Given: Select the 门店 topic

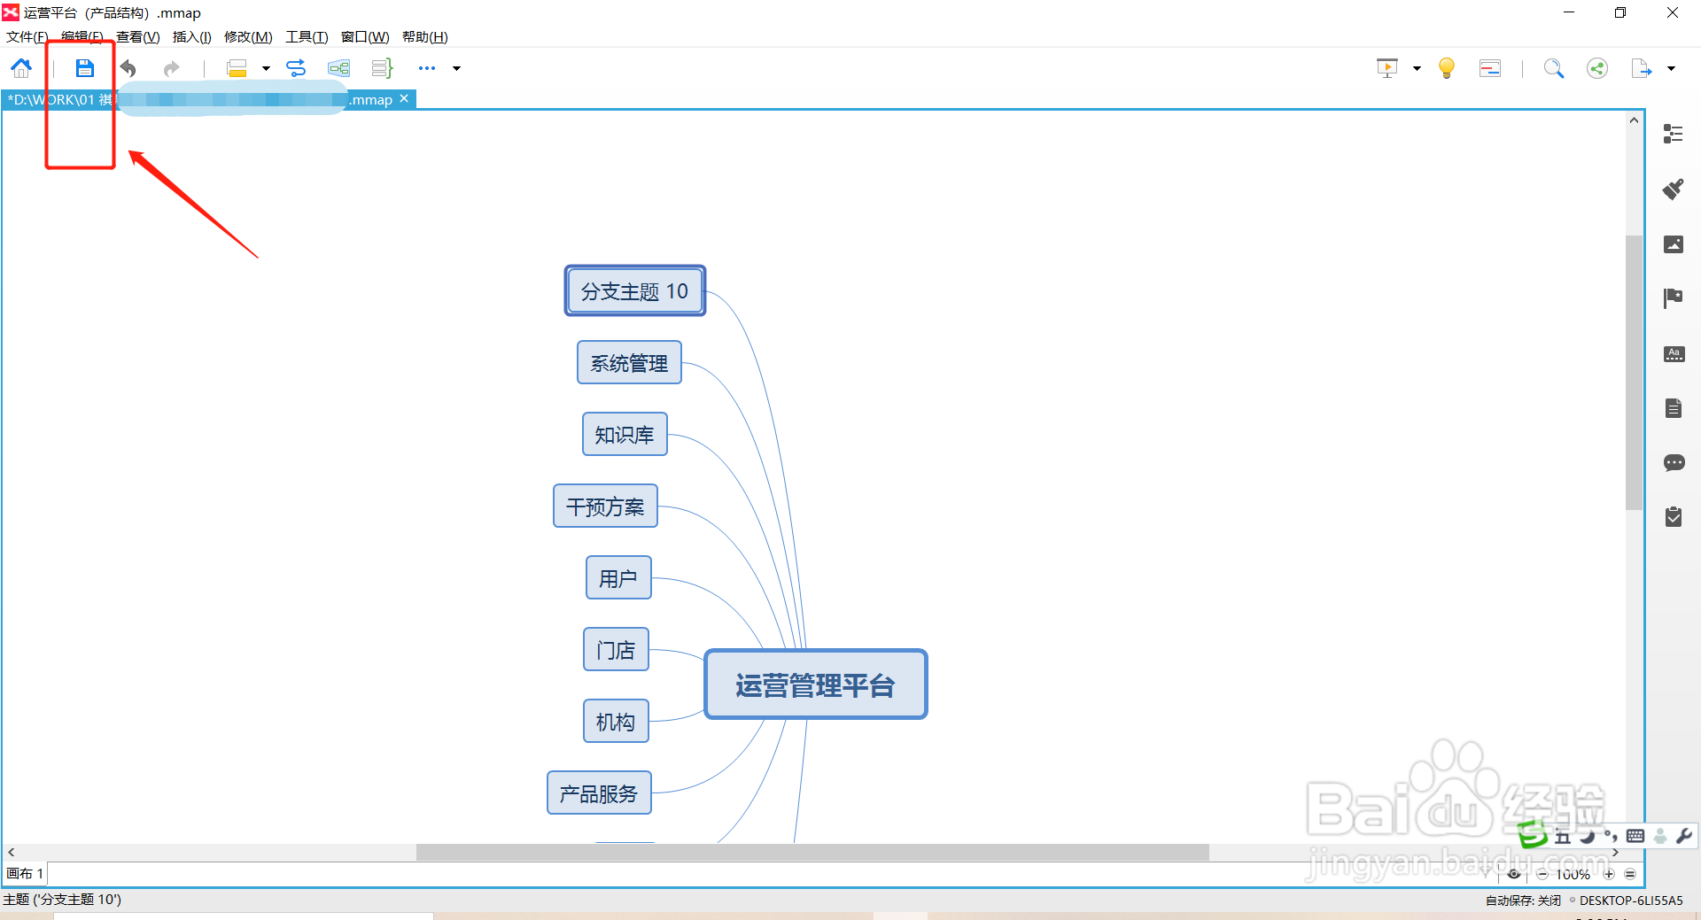Looking at the screenshot, I should pyautogui.click(x=616, y=649).
